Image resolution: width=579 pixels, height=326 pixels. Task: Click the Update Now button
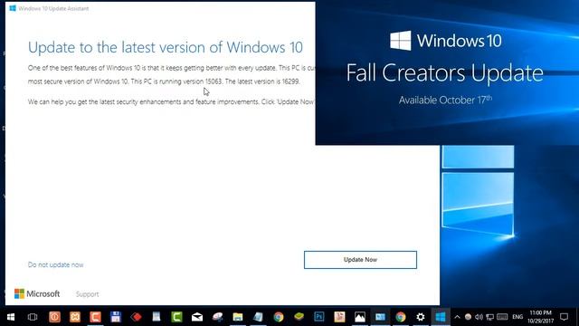[x=360, y=260]
